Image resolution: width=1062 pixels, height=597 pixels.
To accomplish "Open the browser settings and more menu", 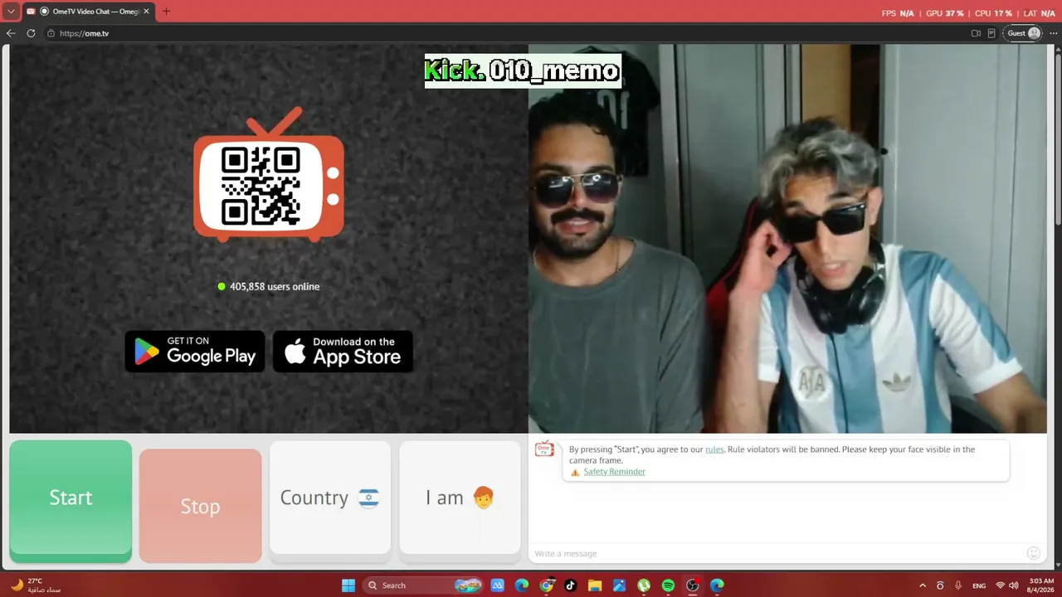I will tap(1053, 33).
